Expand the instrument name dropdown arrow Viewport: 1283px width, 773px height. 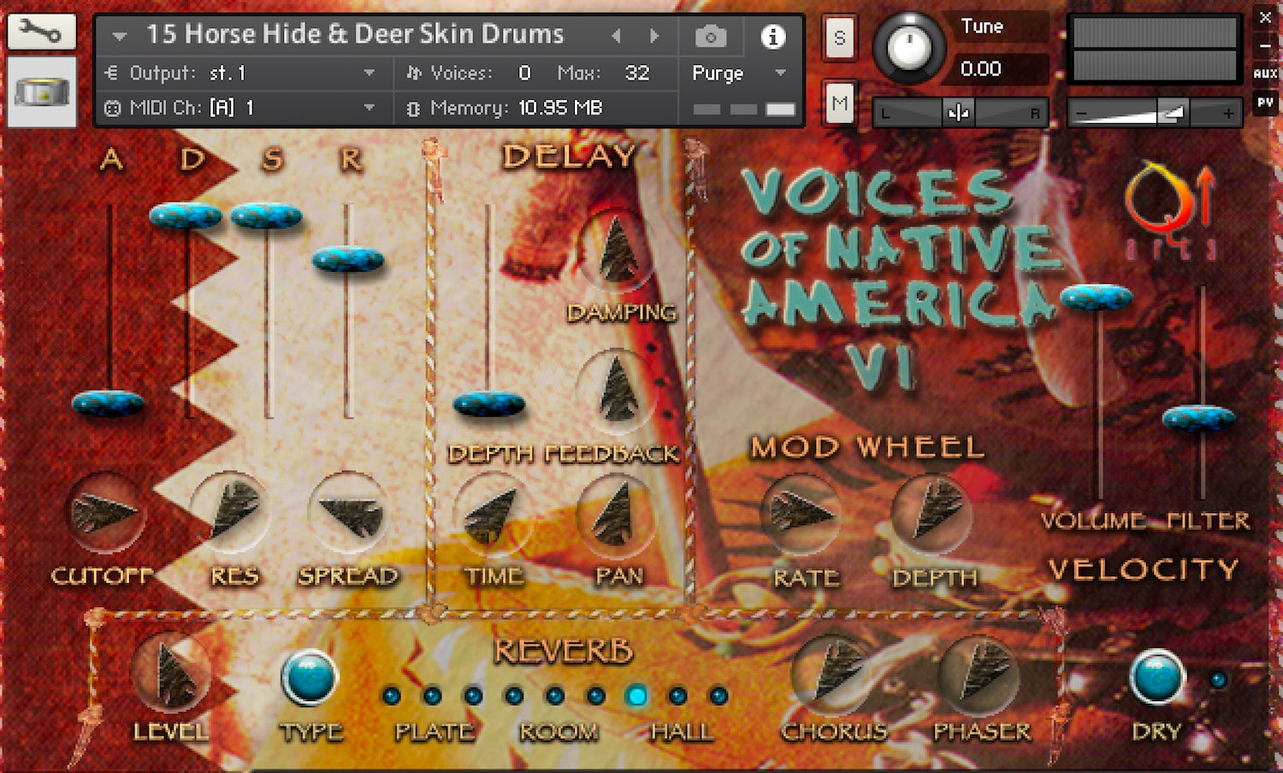tap(120, 36)
